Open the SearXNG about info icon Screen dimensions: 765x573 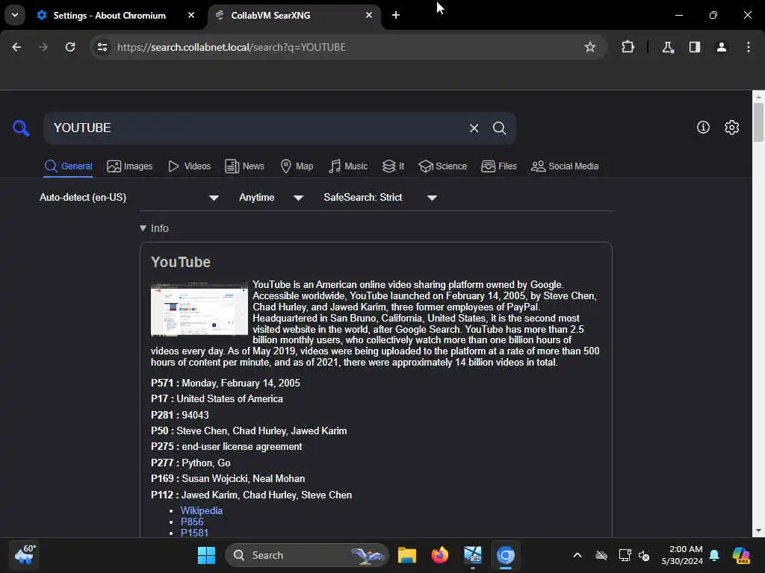pos(703,127)
